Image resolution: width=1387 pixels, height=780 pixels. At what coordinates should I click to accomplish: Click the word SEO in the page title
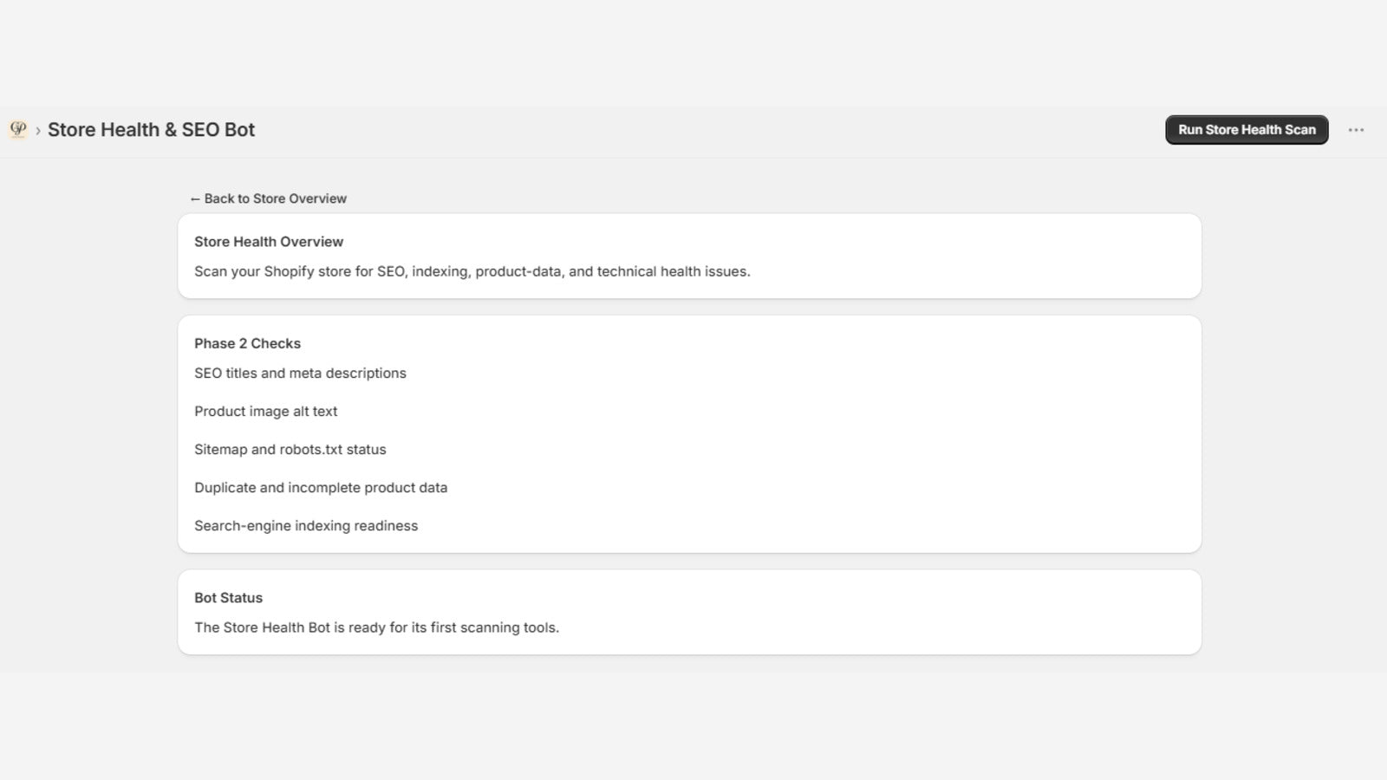[200, 130]
